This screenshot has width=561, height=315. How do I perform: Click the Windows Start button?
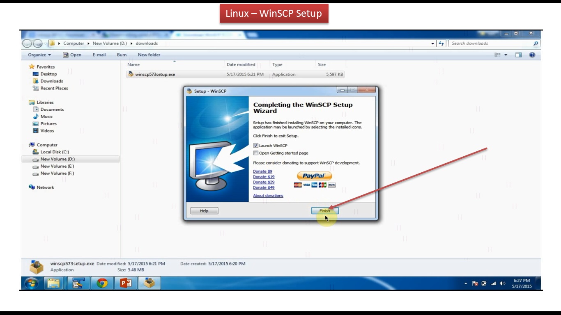click(x=32, y=283)
